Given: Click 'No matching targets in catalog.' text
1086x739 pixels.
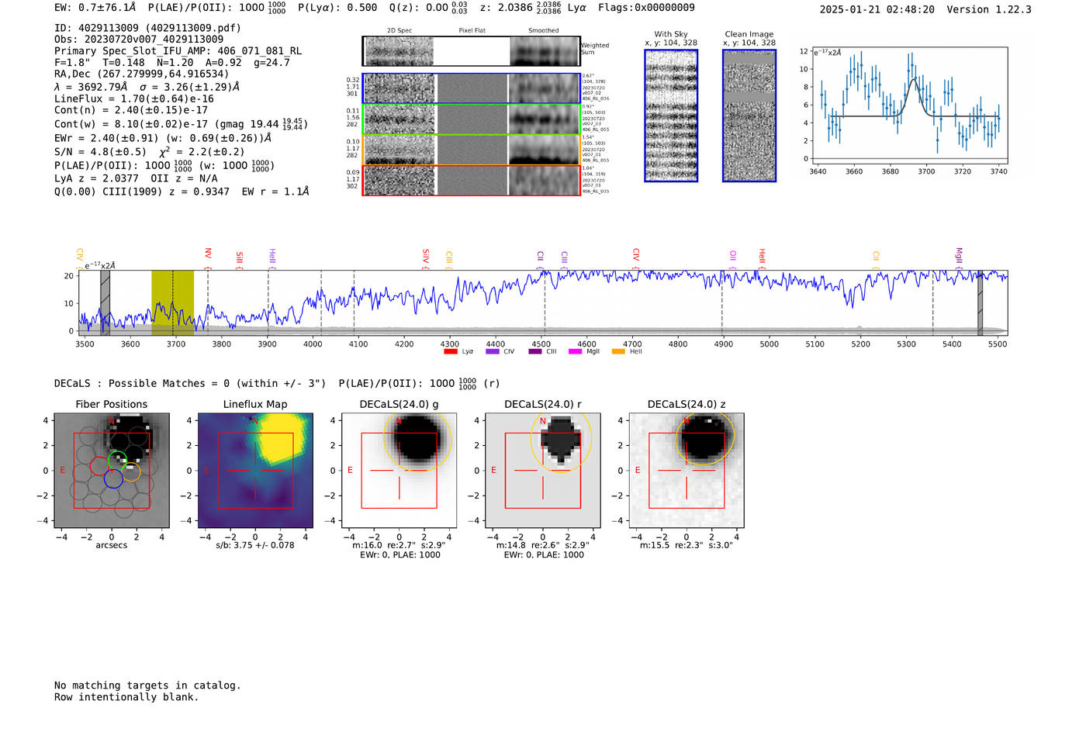Looking at the screenshot, I should [147, 685].
